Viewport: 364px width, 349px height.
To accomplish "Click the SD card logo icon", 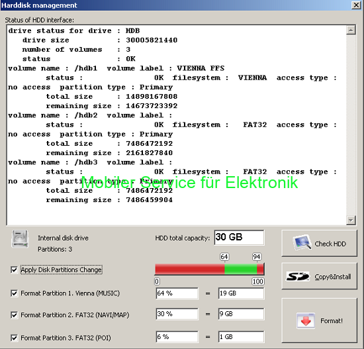I will click(x=298, y=277).
